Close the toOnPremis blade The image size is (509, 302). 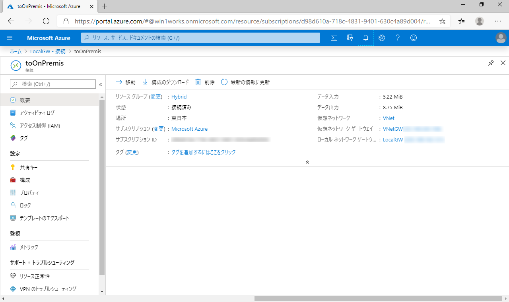503,63
